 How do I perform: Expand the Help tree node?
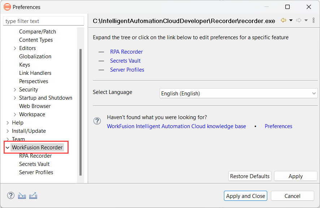(8, 123)
